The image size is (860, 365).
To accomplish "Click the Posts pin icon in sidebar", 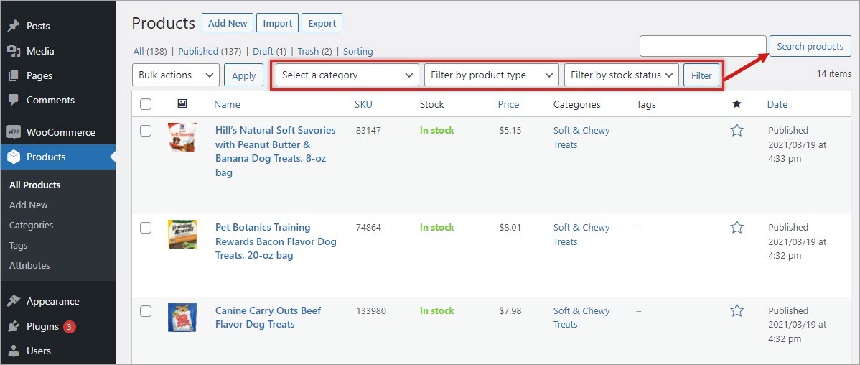I will click(x=13, y=26).
